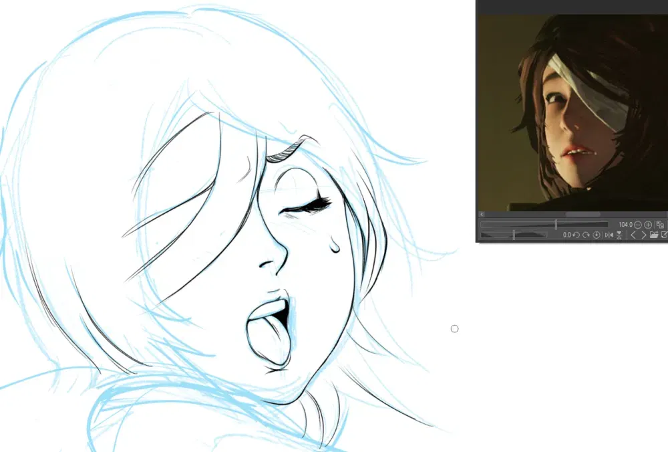Click the 104.0 zoom value field

[x=625, y=225]
